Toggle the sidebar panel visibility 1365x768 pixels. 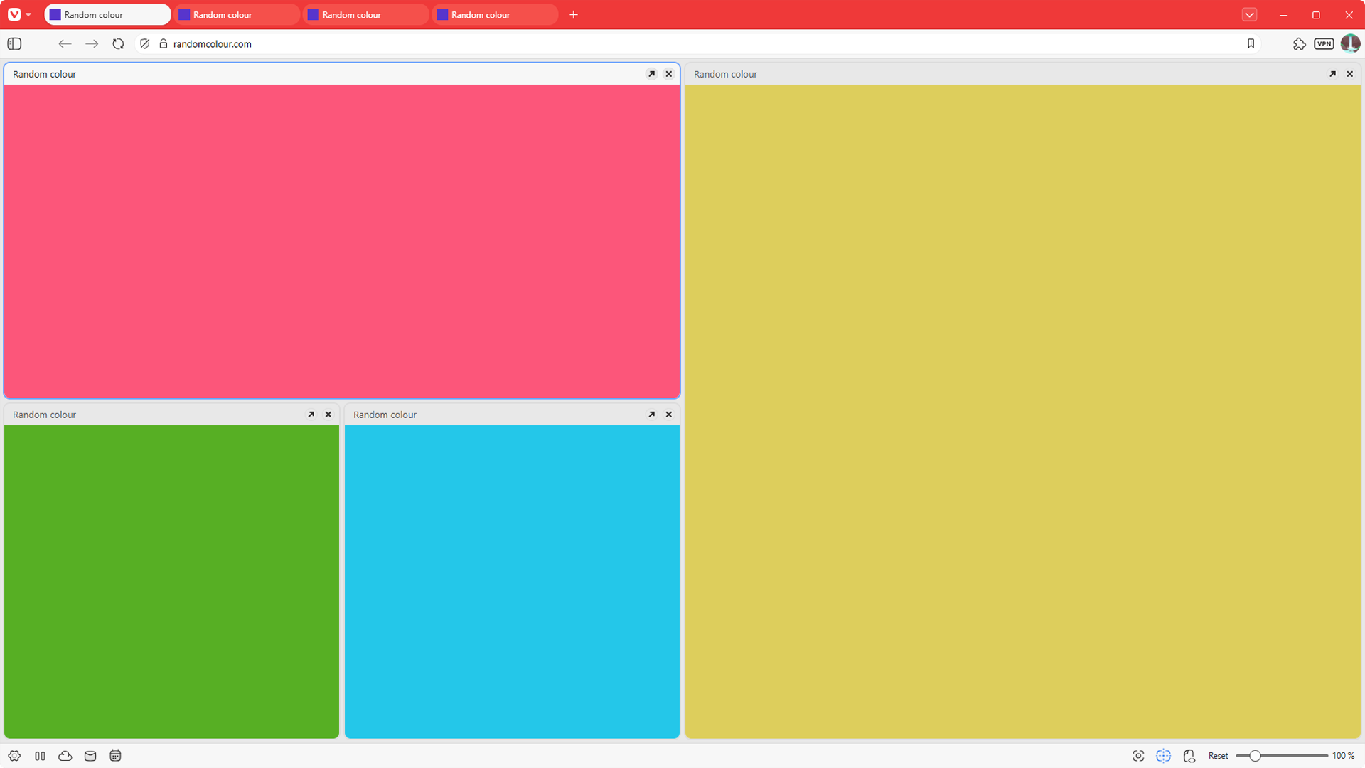pos(14,43)
